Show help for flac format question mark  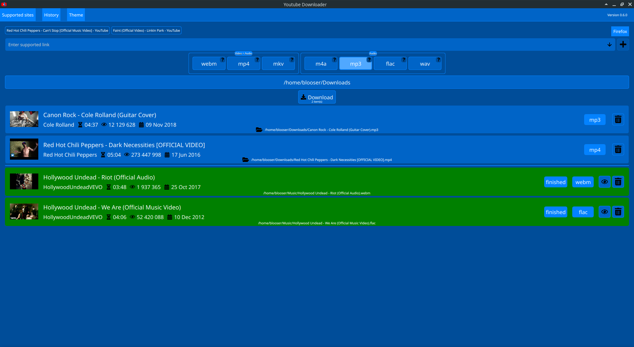[x=404, y=60]
